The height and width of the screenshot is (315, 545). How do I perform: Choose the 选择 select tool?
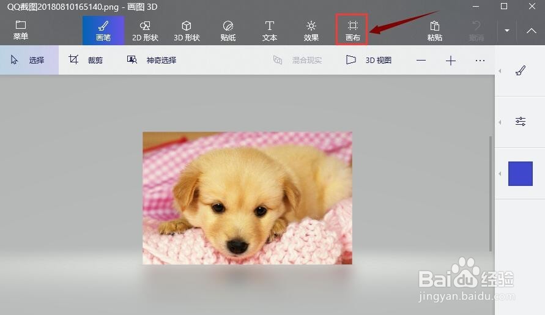pos(29,60)
